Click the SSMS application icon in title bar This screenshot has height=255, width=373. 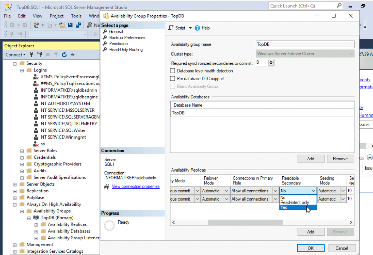8,7
